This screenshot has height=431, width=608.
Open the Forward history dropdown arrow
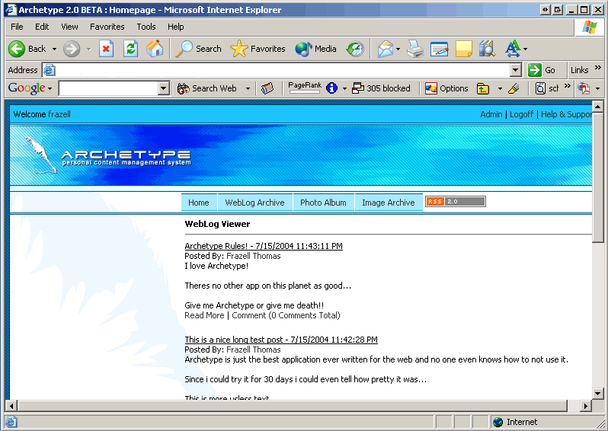89,49
